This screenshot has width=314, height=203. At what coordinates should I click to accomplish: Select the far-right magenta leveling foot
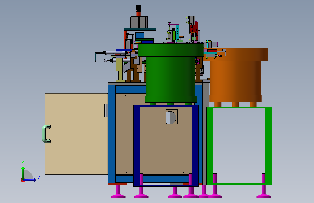pyautogui.click(x=264, y=191)
